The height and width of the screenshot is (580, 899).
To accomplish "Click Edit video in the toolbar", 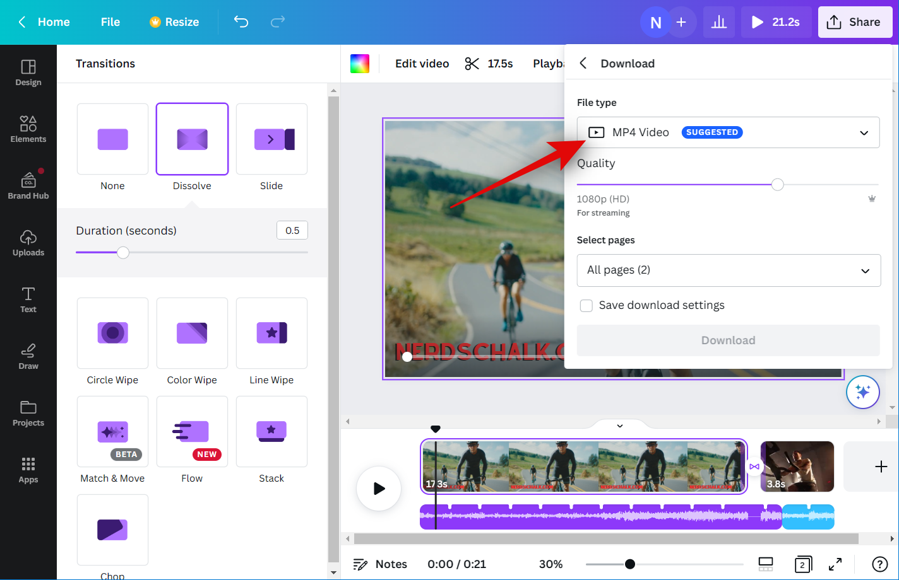I will pos(422,64).
